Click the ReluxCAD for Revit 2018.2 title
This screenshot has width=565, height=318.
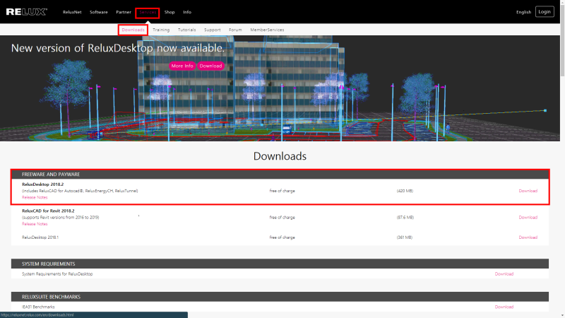(48, 211)
